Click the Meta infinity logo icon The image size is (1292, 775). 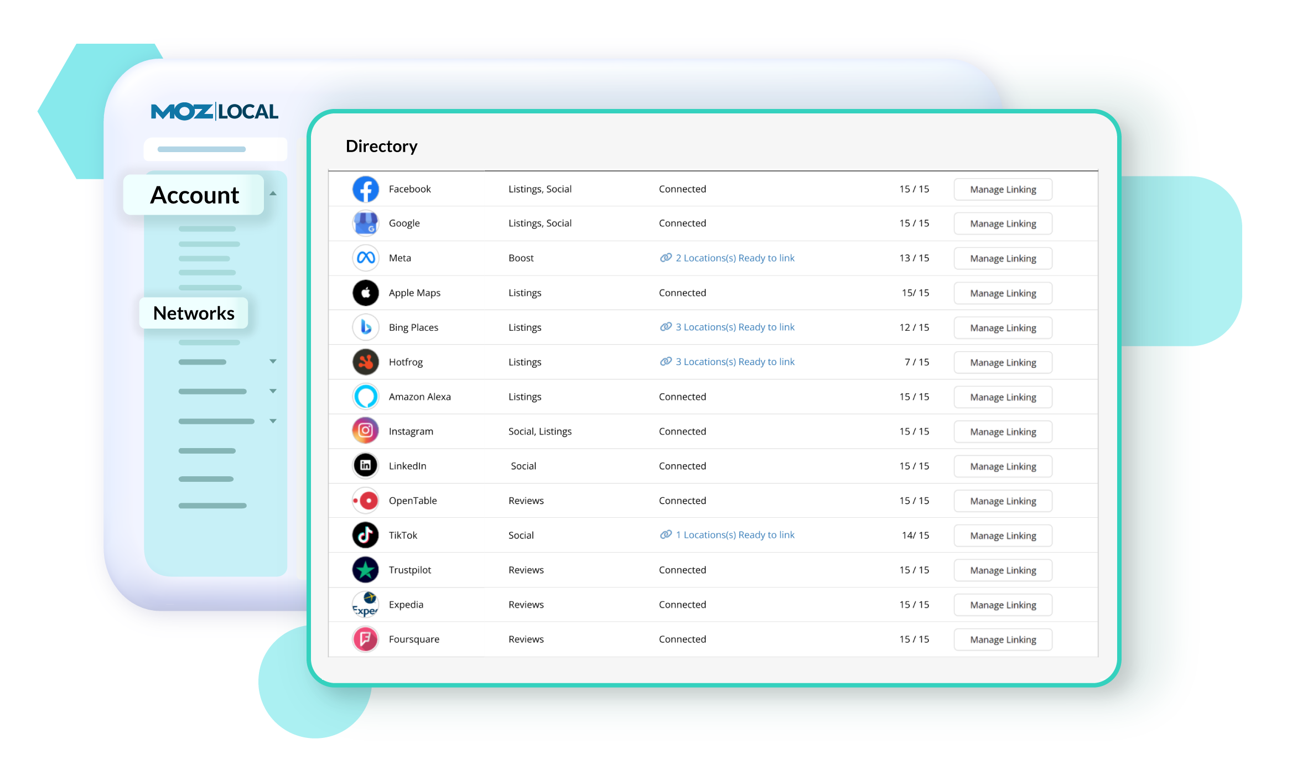tap(365, 258)
